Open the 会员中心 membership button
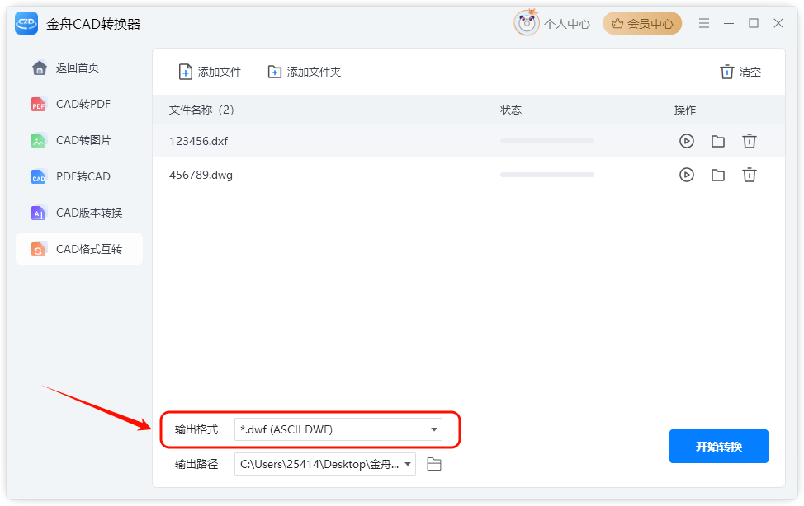Image resolution: width=804 pixels, height=506 pixels. click(x=642, y=24)
